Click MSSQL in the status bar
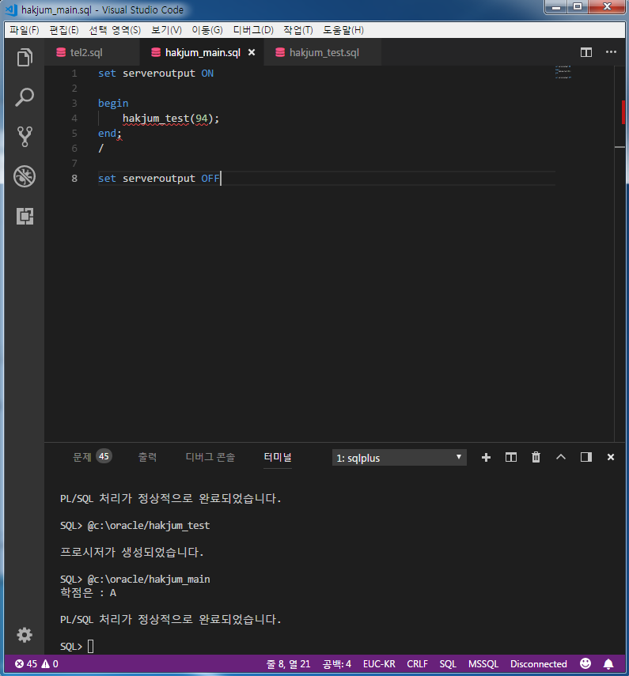The height and width of the screenshot is (676, 629). [483, 664]
